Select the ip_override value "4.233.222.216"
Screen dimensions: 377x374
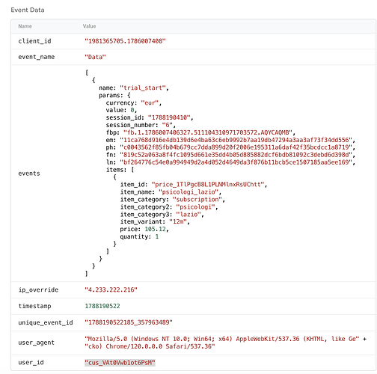click(x=111, y=289)
